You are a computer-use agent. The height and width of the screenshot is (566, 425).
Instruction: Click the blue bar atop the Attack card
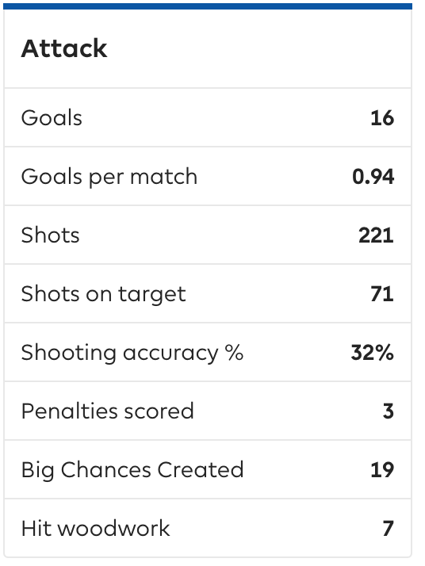[x=208, y=6]
